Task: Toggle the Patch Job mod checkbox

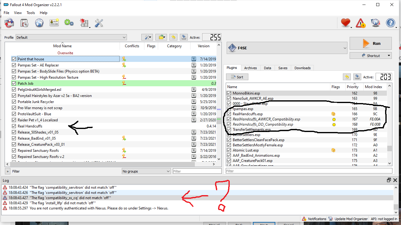Action: click(x=14, y=84)
